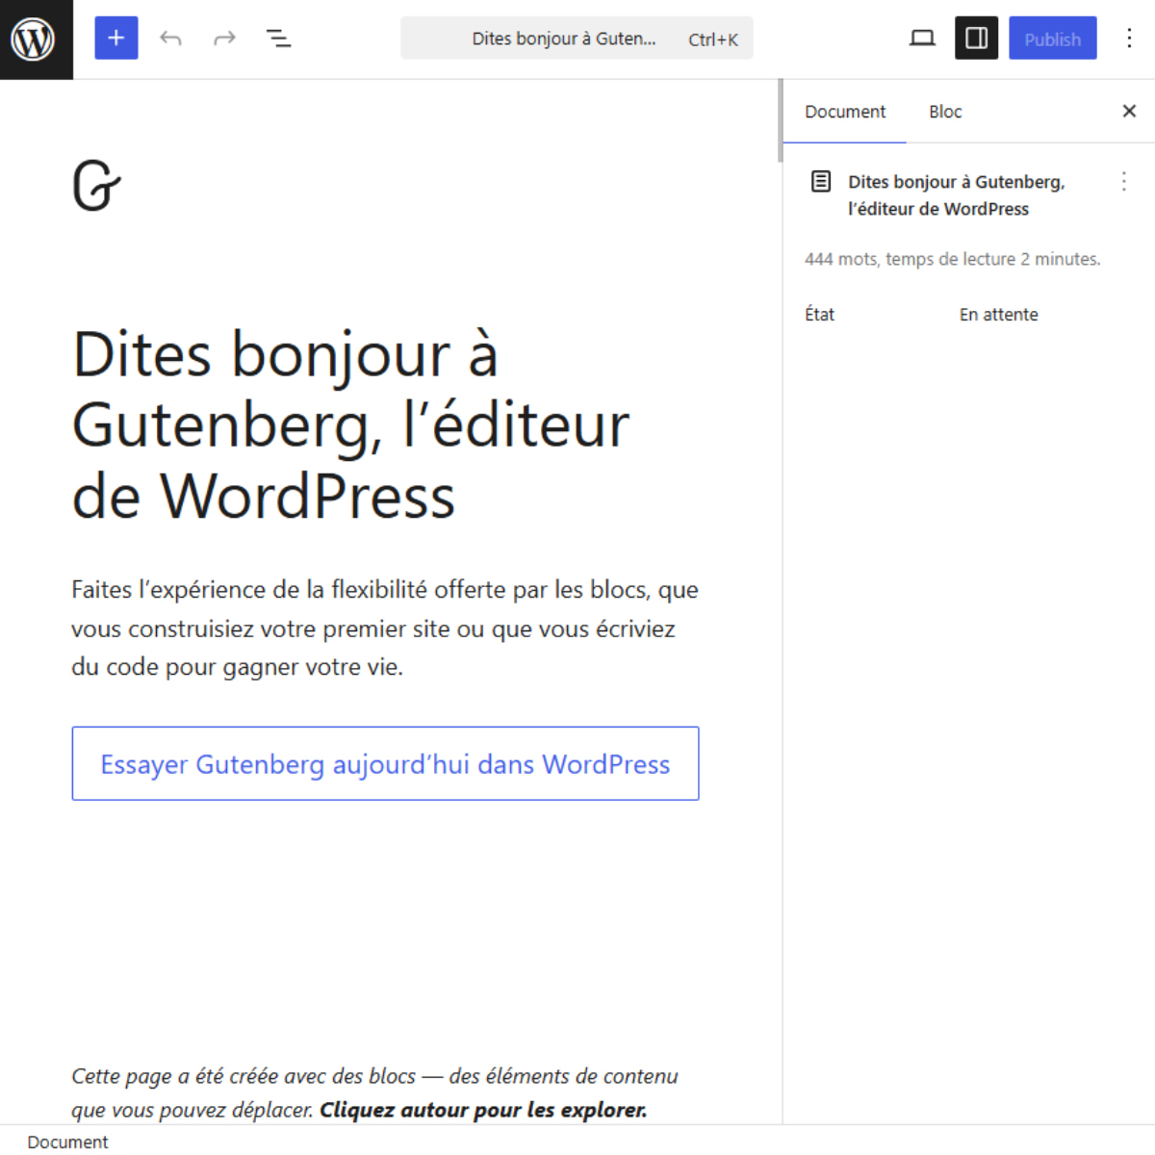
Task: Undo the last change
Action: pyautogui.click(x=170, y=38)
